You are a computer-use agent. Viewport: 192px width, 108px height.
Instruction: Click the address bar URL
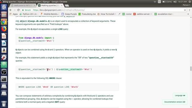[x=59, y=10]
